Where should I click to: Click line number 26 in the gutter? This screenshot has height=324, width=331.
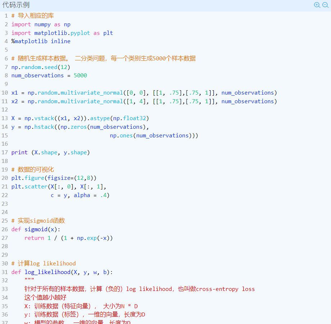coord(5,229)
